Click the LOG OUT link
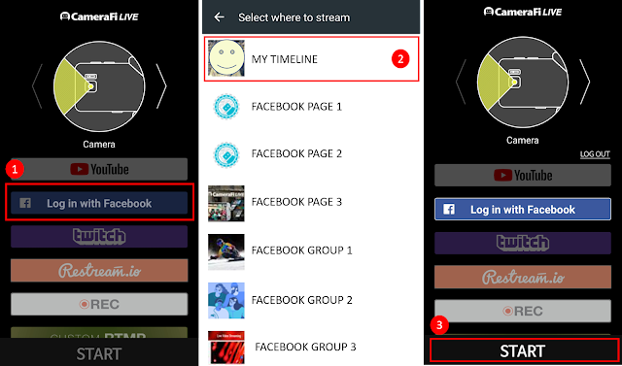622x366 pixels. click(595, 154)
